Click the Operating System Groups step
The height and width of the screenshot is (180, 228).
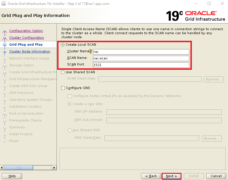tap(30, 100)
